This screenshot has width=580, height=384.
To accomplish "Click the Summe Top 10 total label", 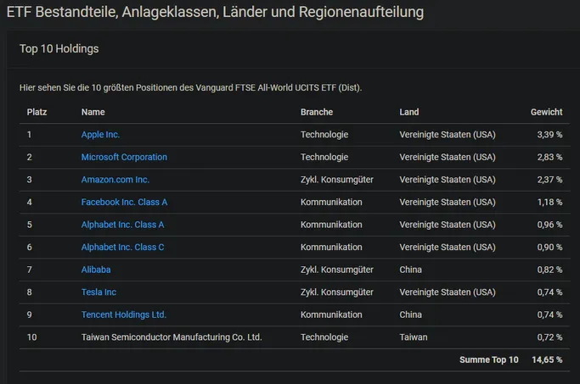I will click(x=488, y=360).
